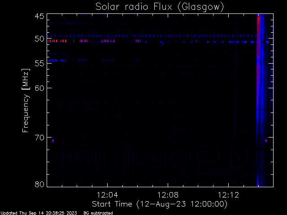Image resolution: width=287 pixels, height=215 pixels.
Task: Click the red-blue spot near 70 MHz at right side
Action: [266, 141]
